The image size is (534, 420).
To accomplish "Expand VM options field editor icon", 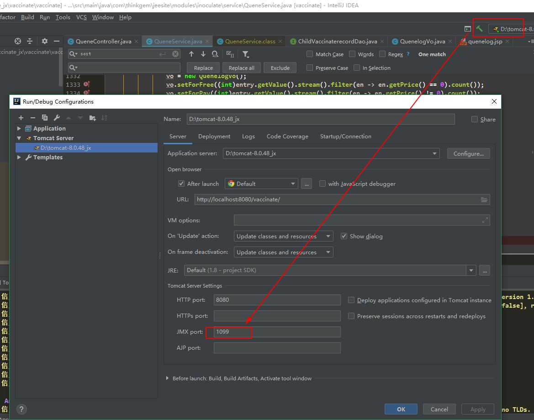I will pyautogui.click(x=485, y=220).
